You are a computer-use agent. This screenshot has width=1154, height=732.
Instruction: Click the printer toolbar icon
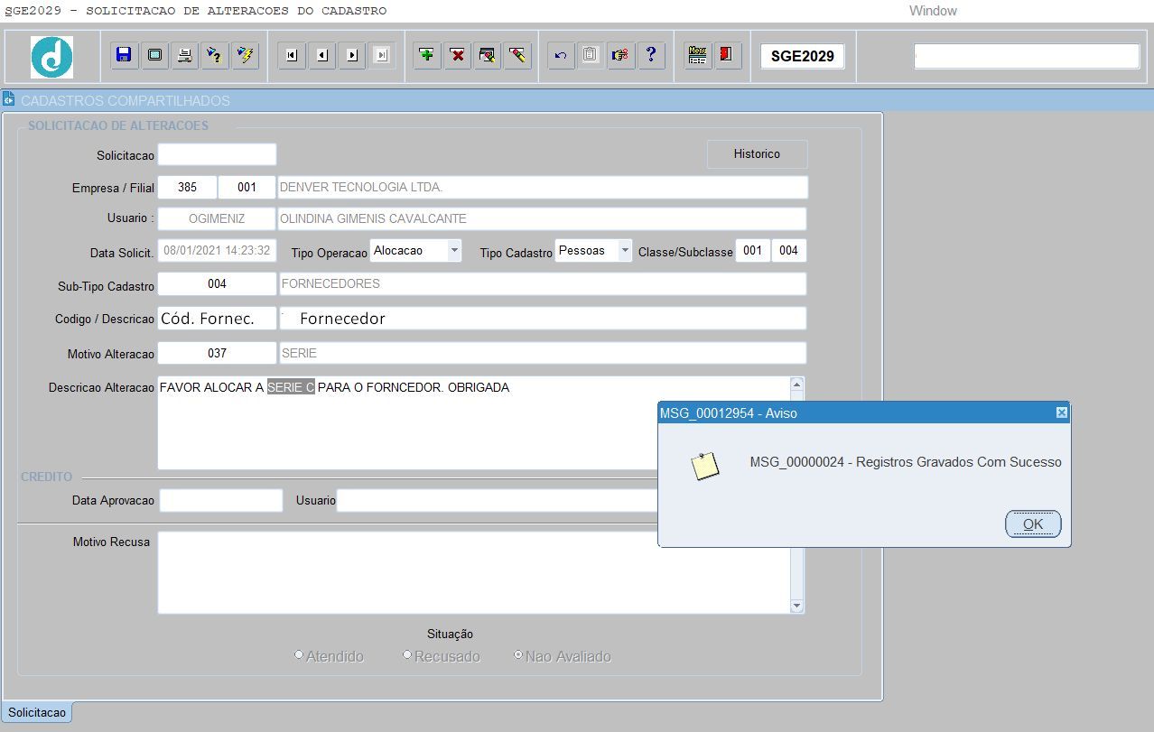coord(184,55)
